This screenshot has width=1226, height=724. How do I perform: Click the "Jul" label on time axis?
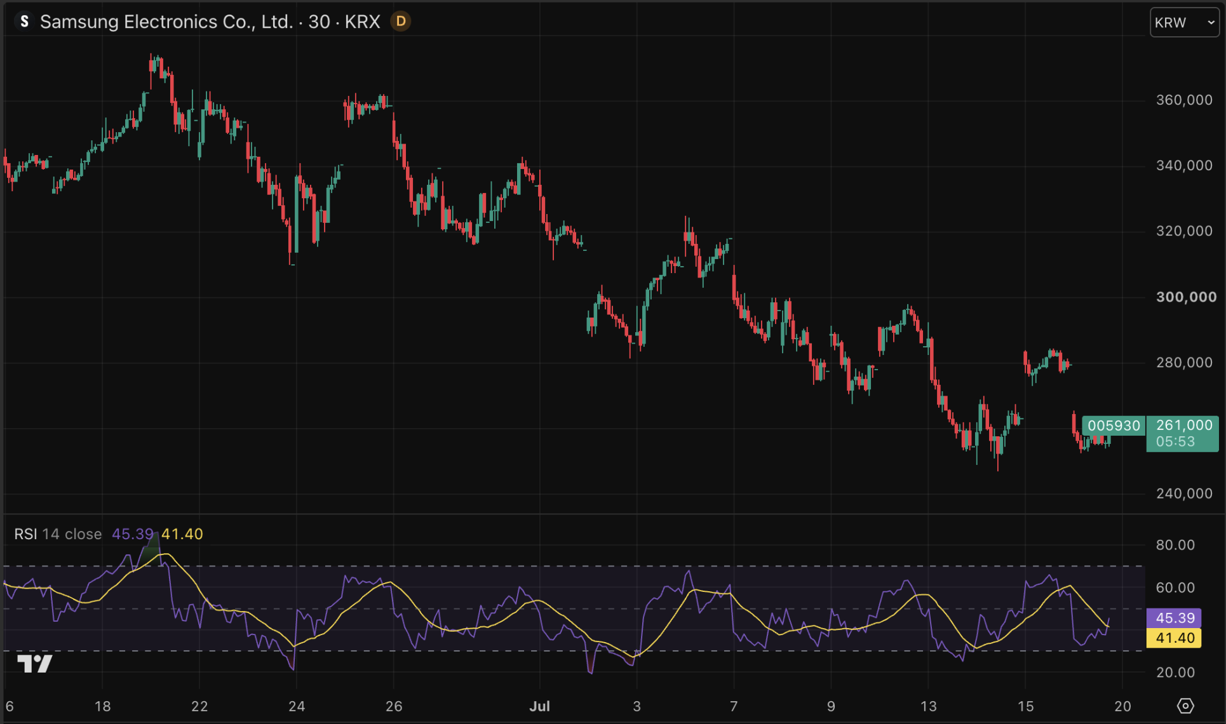(x=540, y=706)
